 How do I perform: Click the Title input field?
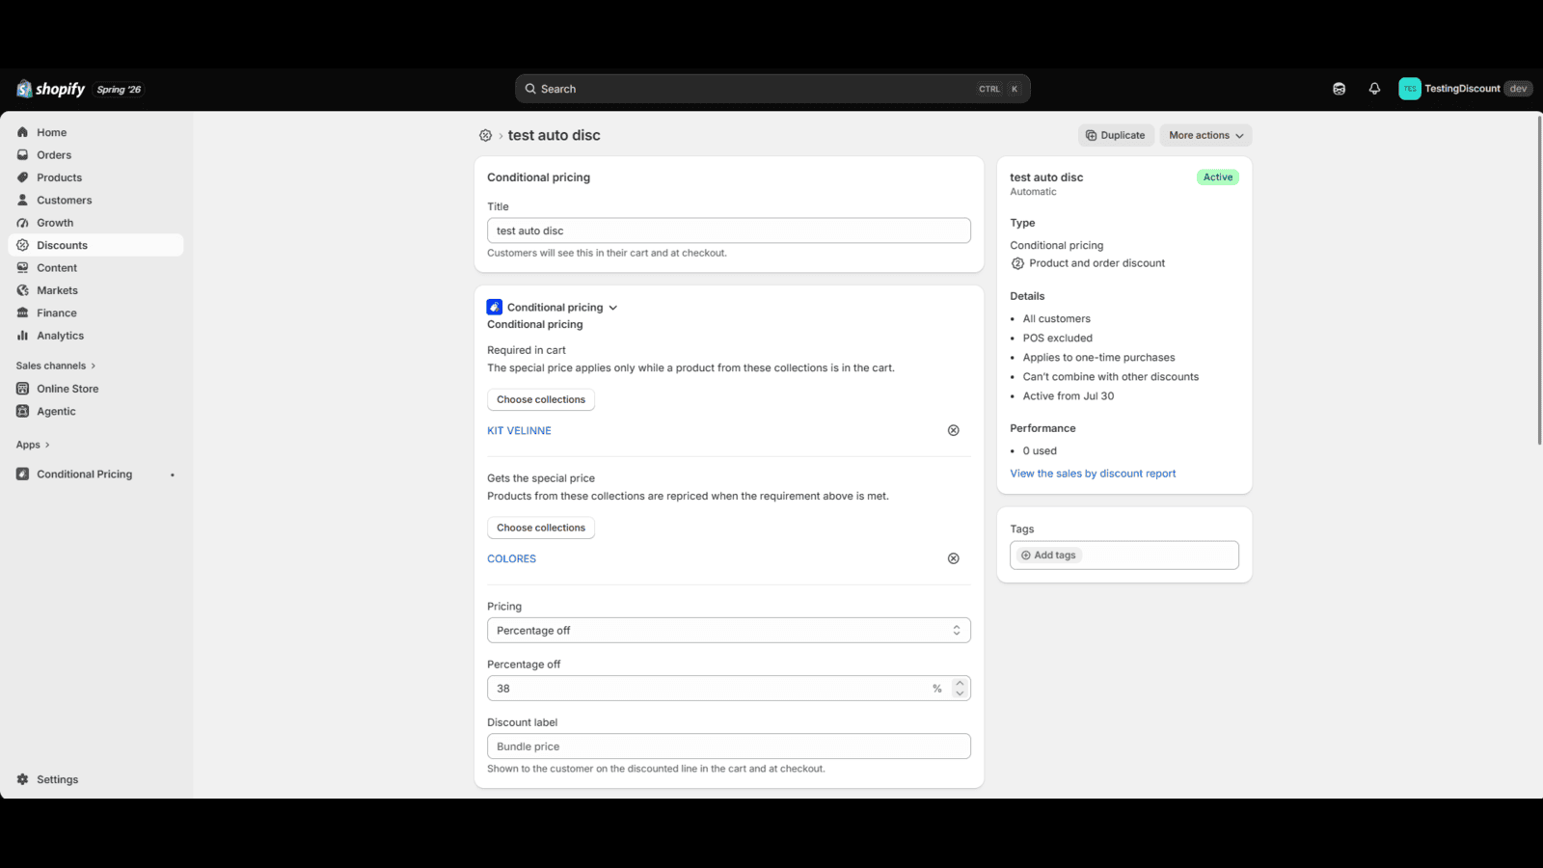click(x=729, y=231)
